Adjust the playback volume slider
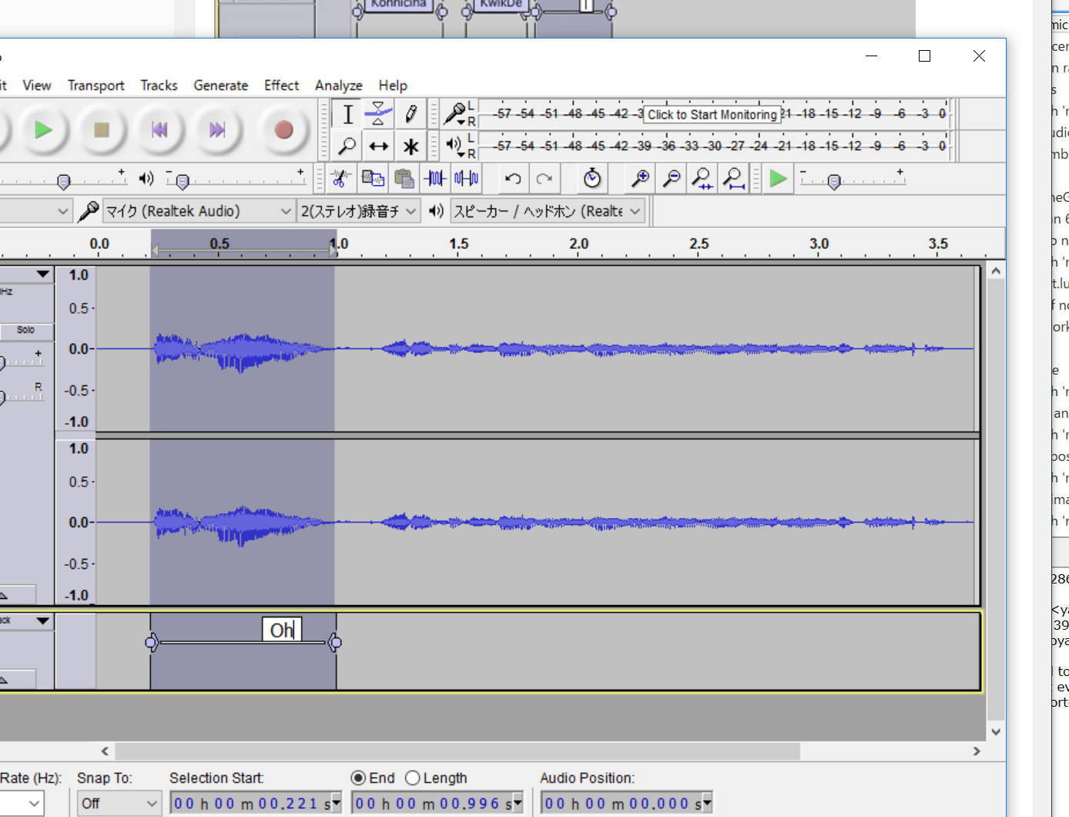Screen dimensions: 1069x817 point(183,182)
